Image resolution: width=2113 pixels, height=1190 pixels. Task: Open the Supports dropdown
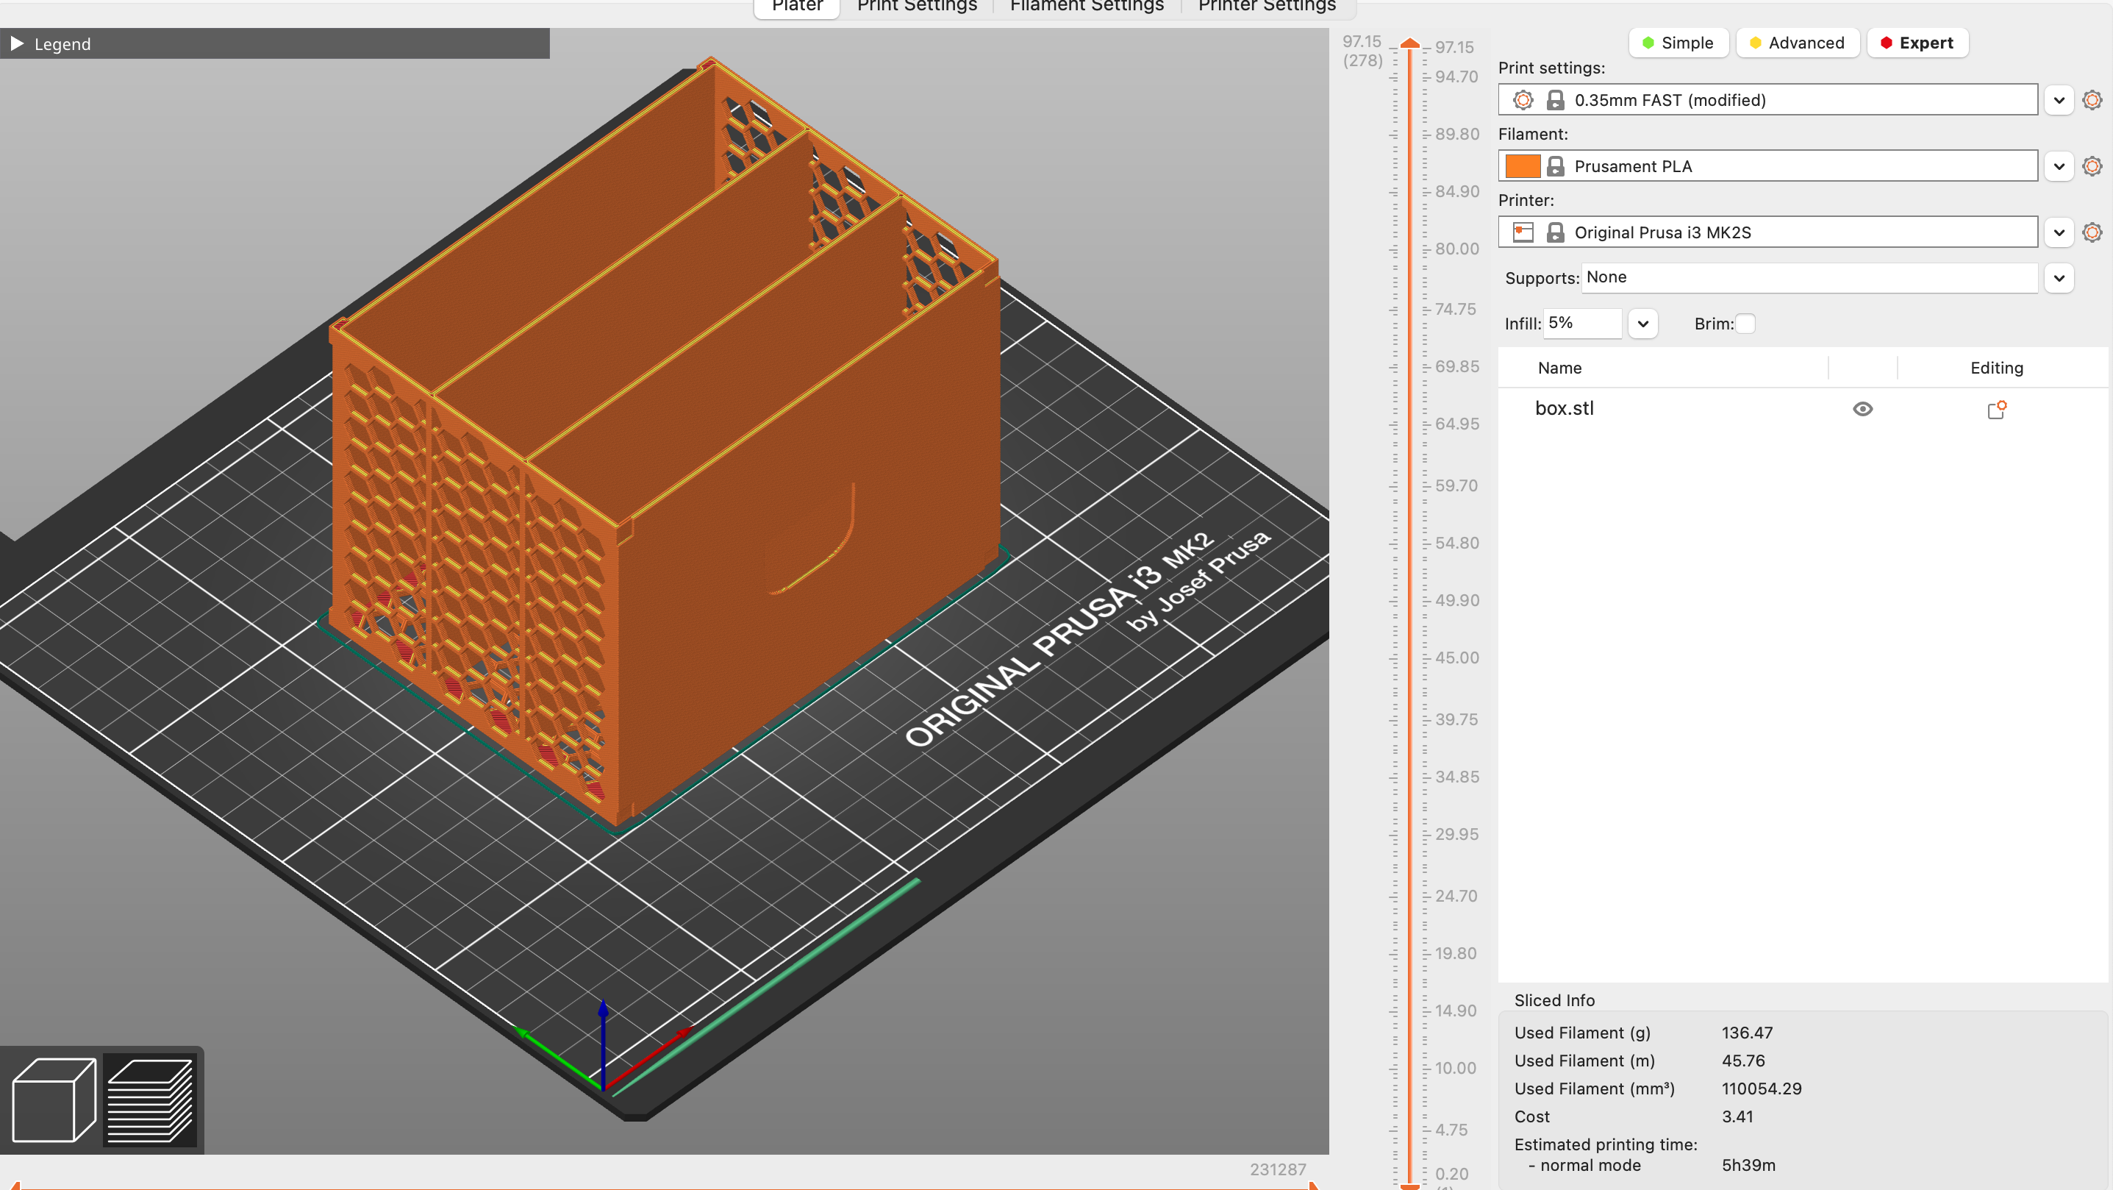pos(2059,277)
